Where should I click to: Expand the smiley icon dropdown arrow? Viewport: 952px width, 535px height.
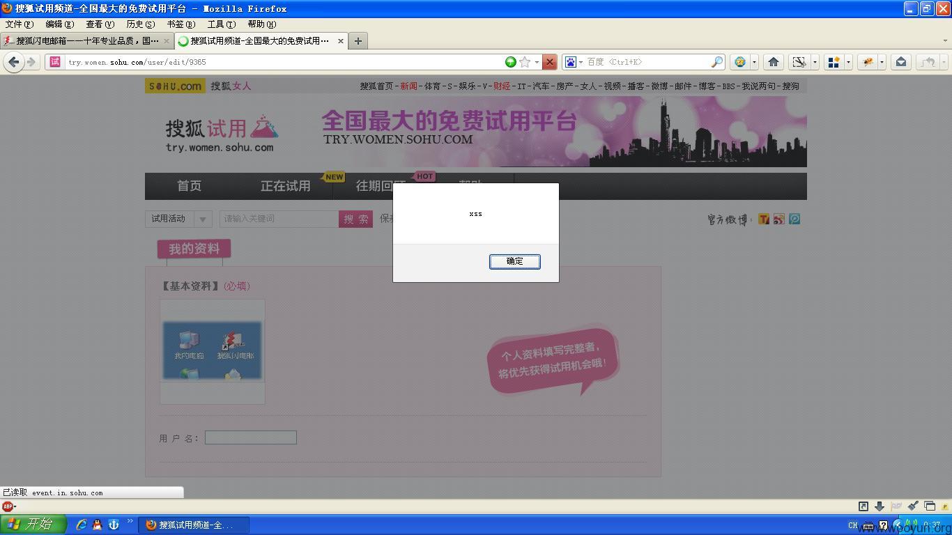click(754, 62)
